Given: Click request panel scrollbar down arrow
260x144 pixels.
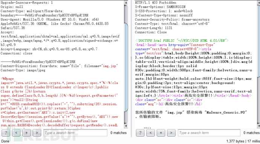Looking at the screenshot, I should pos(126,126).
